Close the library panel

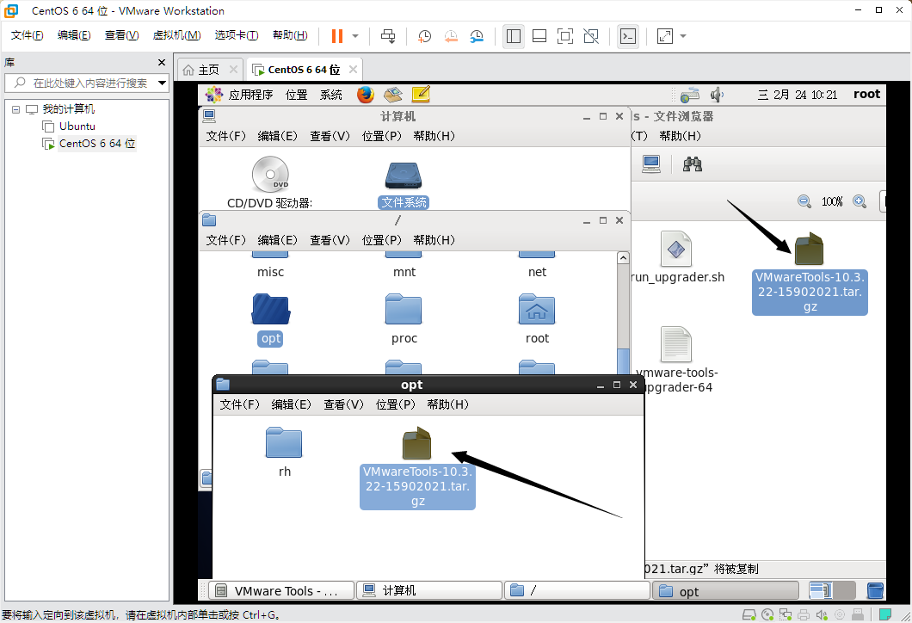click(162, 62)
